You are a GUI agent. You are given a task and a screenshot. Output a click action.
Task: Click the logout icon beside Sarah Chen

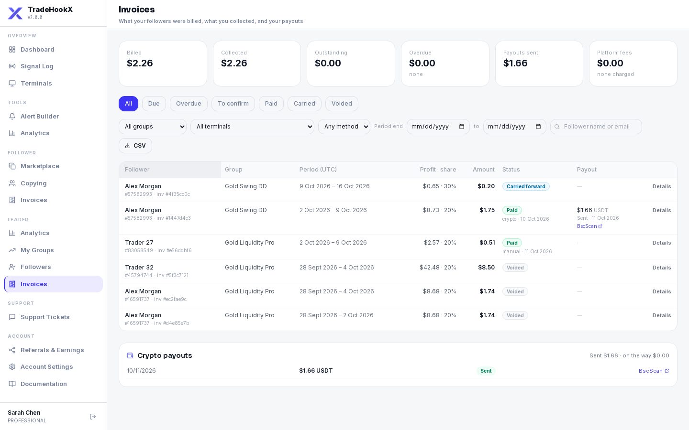[93, 417]
